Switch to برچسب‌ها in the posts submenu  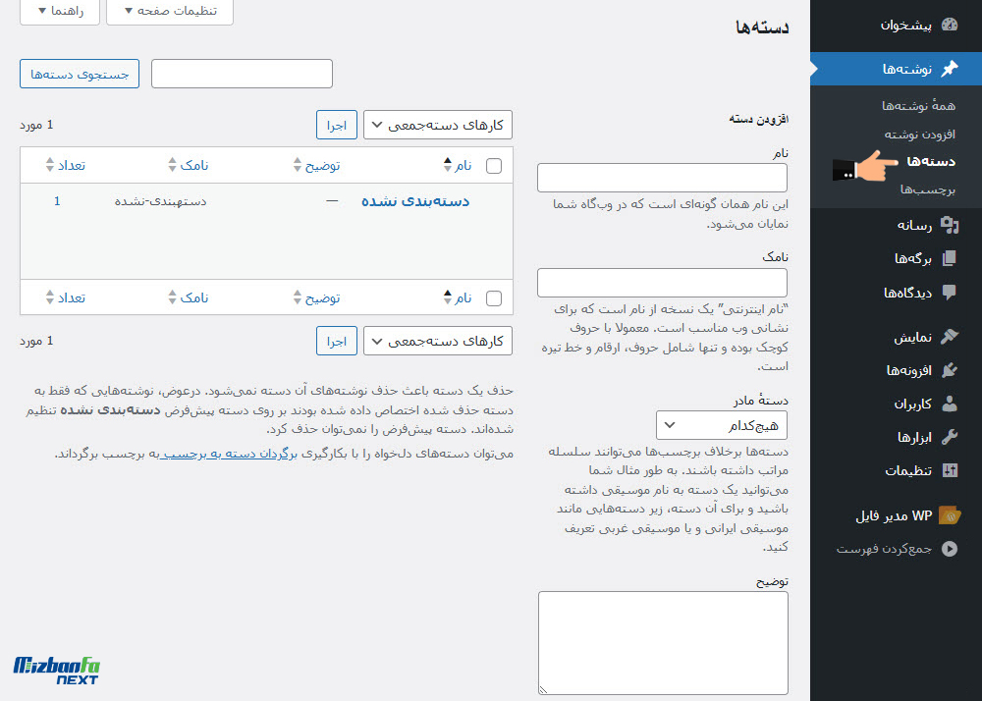pos(929,191)
